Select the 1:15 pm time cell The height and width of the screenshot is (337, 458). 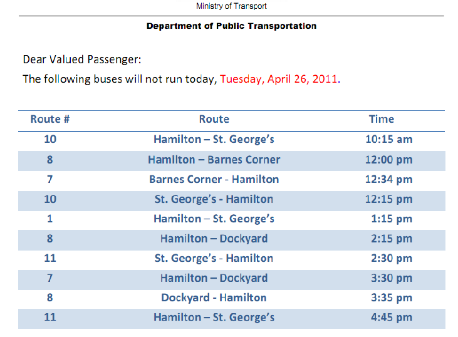[x=392, y=219]
